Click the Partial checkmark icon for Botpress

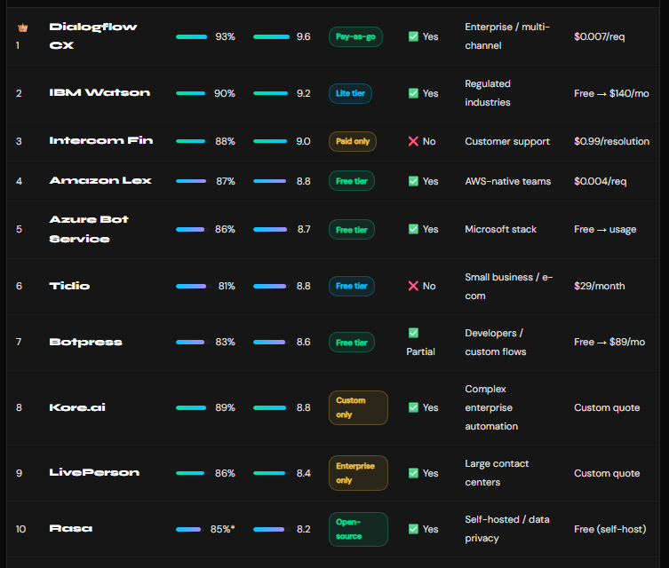(413, 333)
